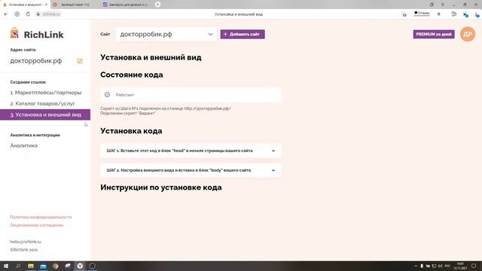Open Политика конфиденциальности link

click(x=41, y=217)
